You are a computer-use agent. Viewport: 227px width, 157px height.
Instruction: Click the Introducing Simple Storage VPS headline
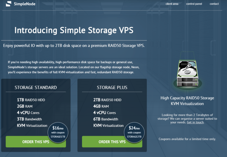click(x=74, y=30)
